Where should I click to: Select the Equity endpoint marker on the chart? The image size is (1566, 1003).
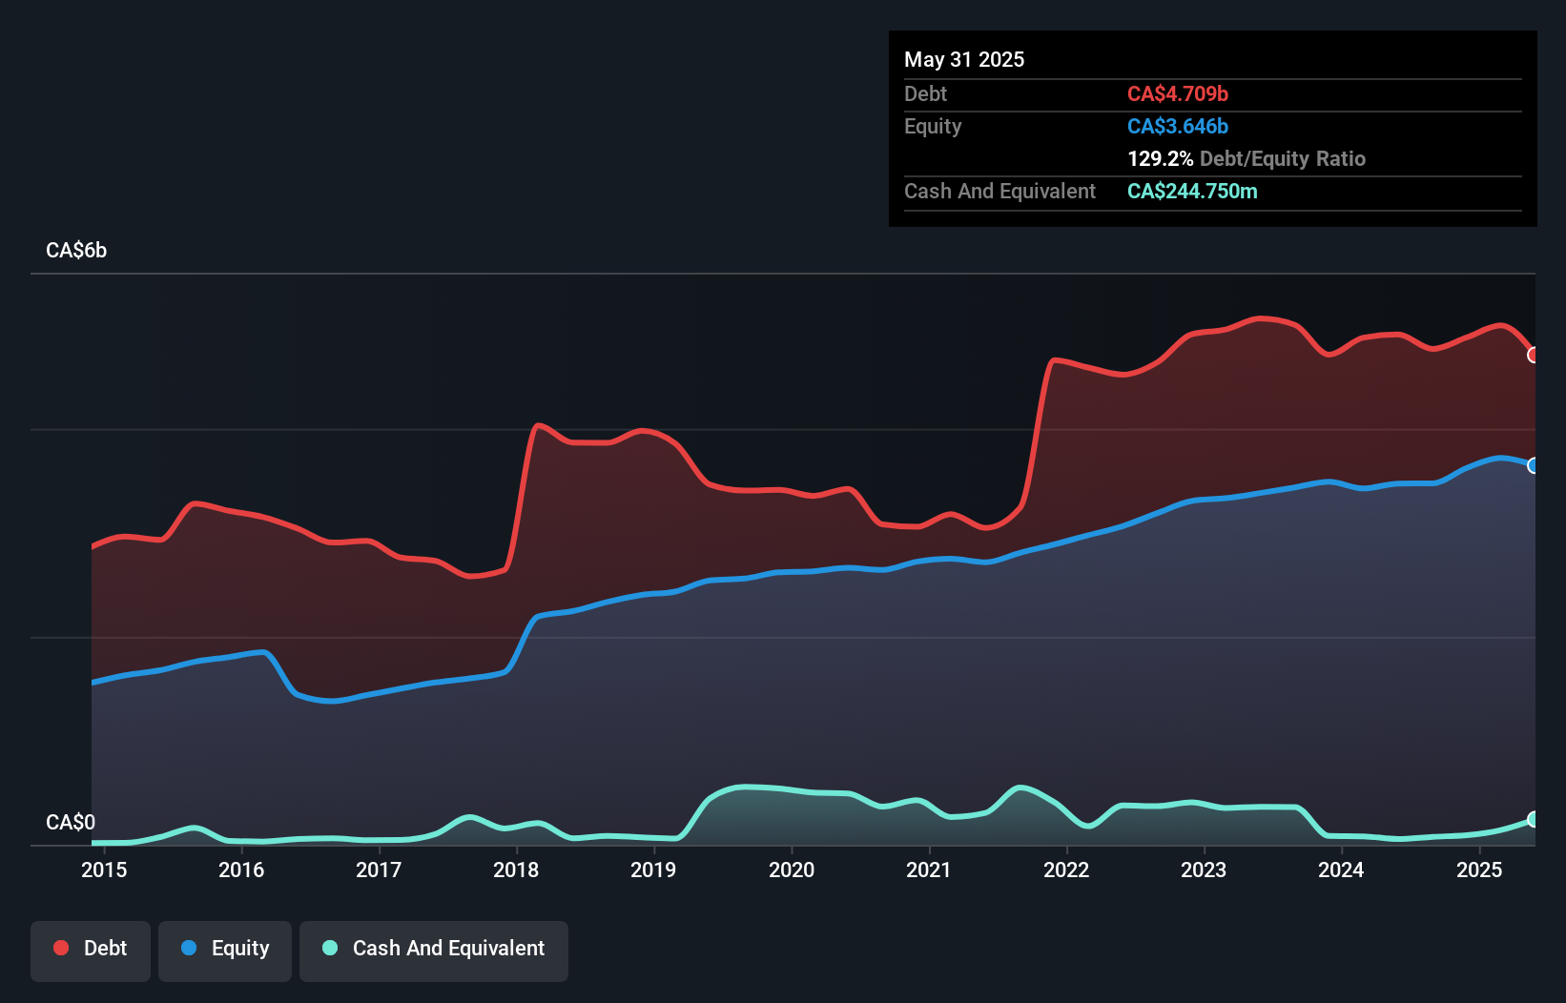click(x=1532, y=466)
